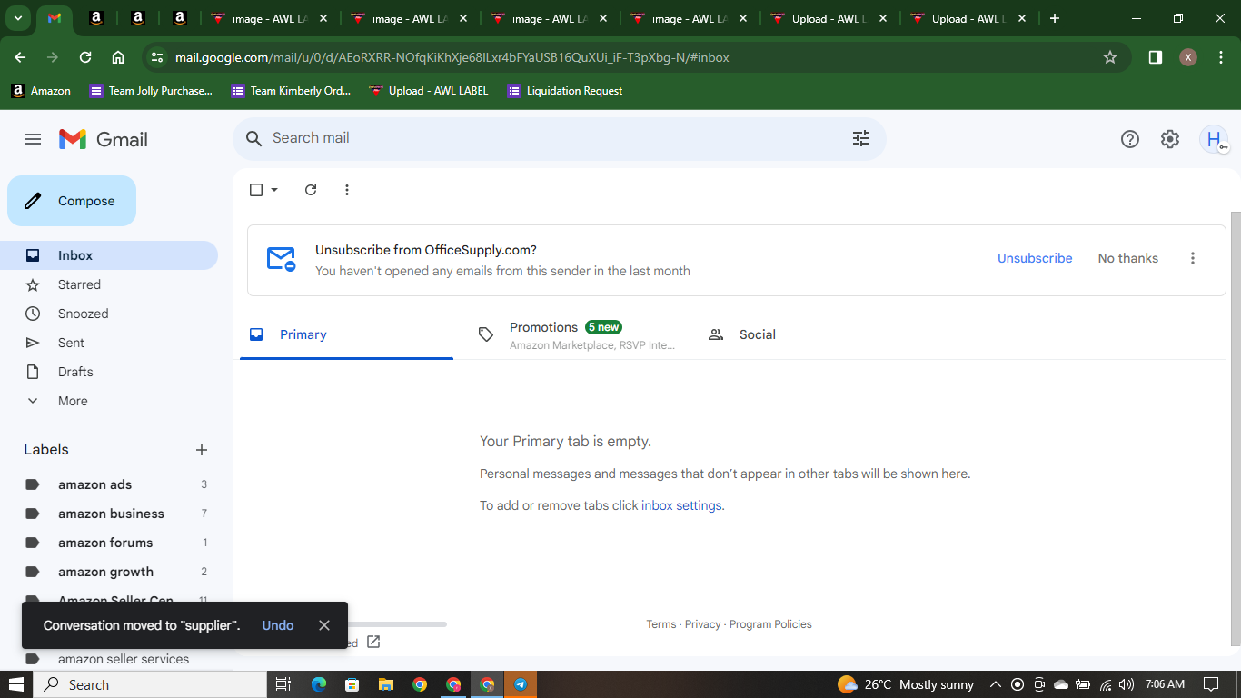Open Telegram from the taskbar
This screenshot has width=1241, height=698.
click(521, 684)
